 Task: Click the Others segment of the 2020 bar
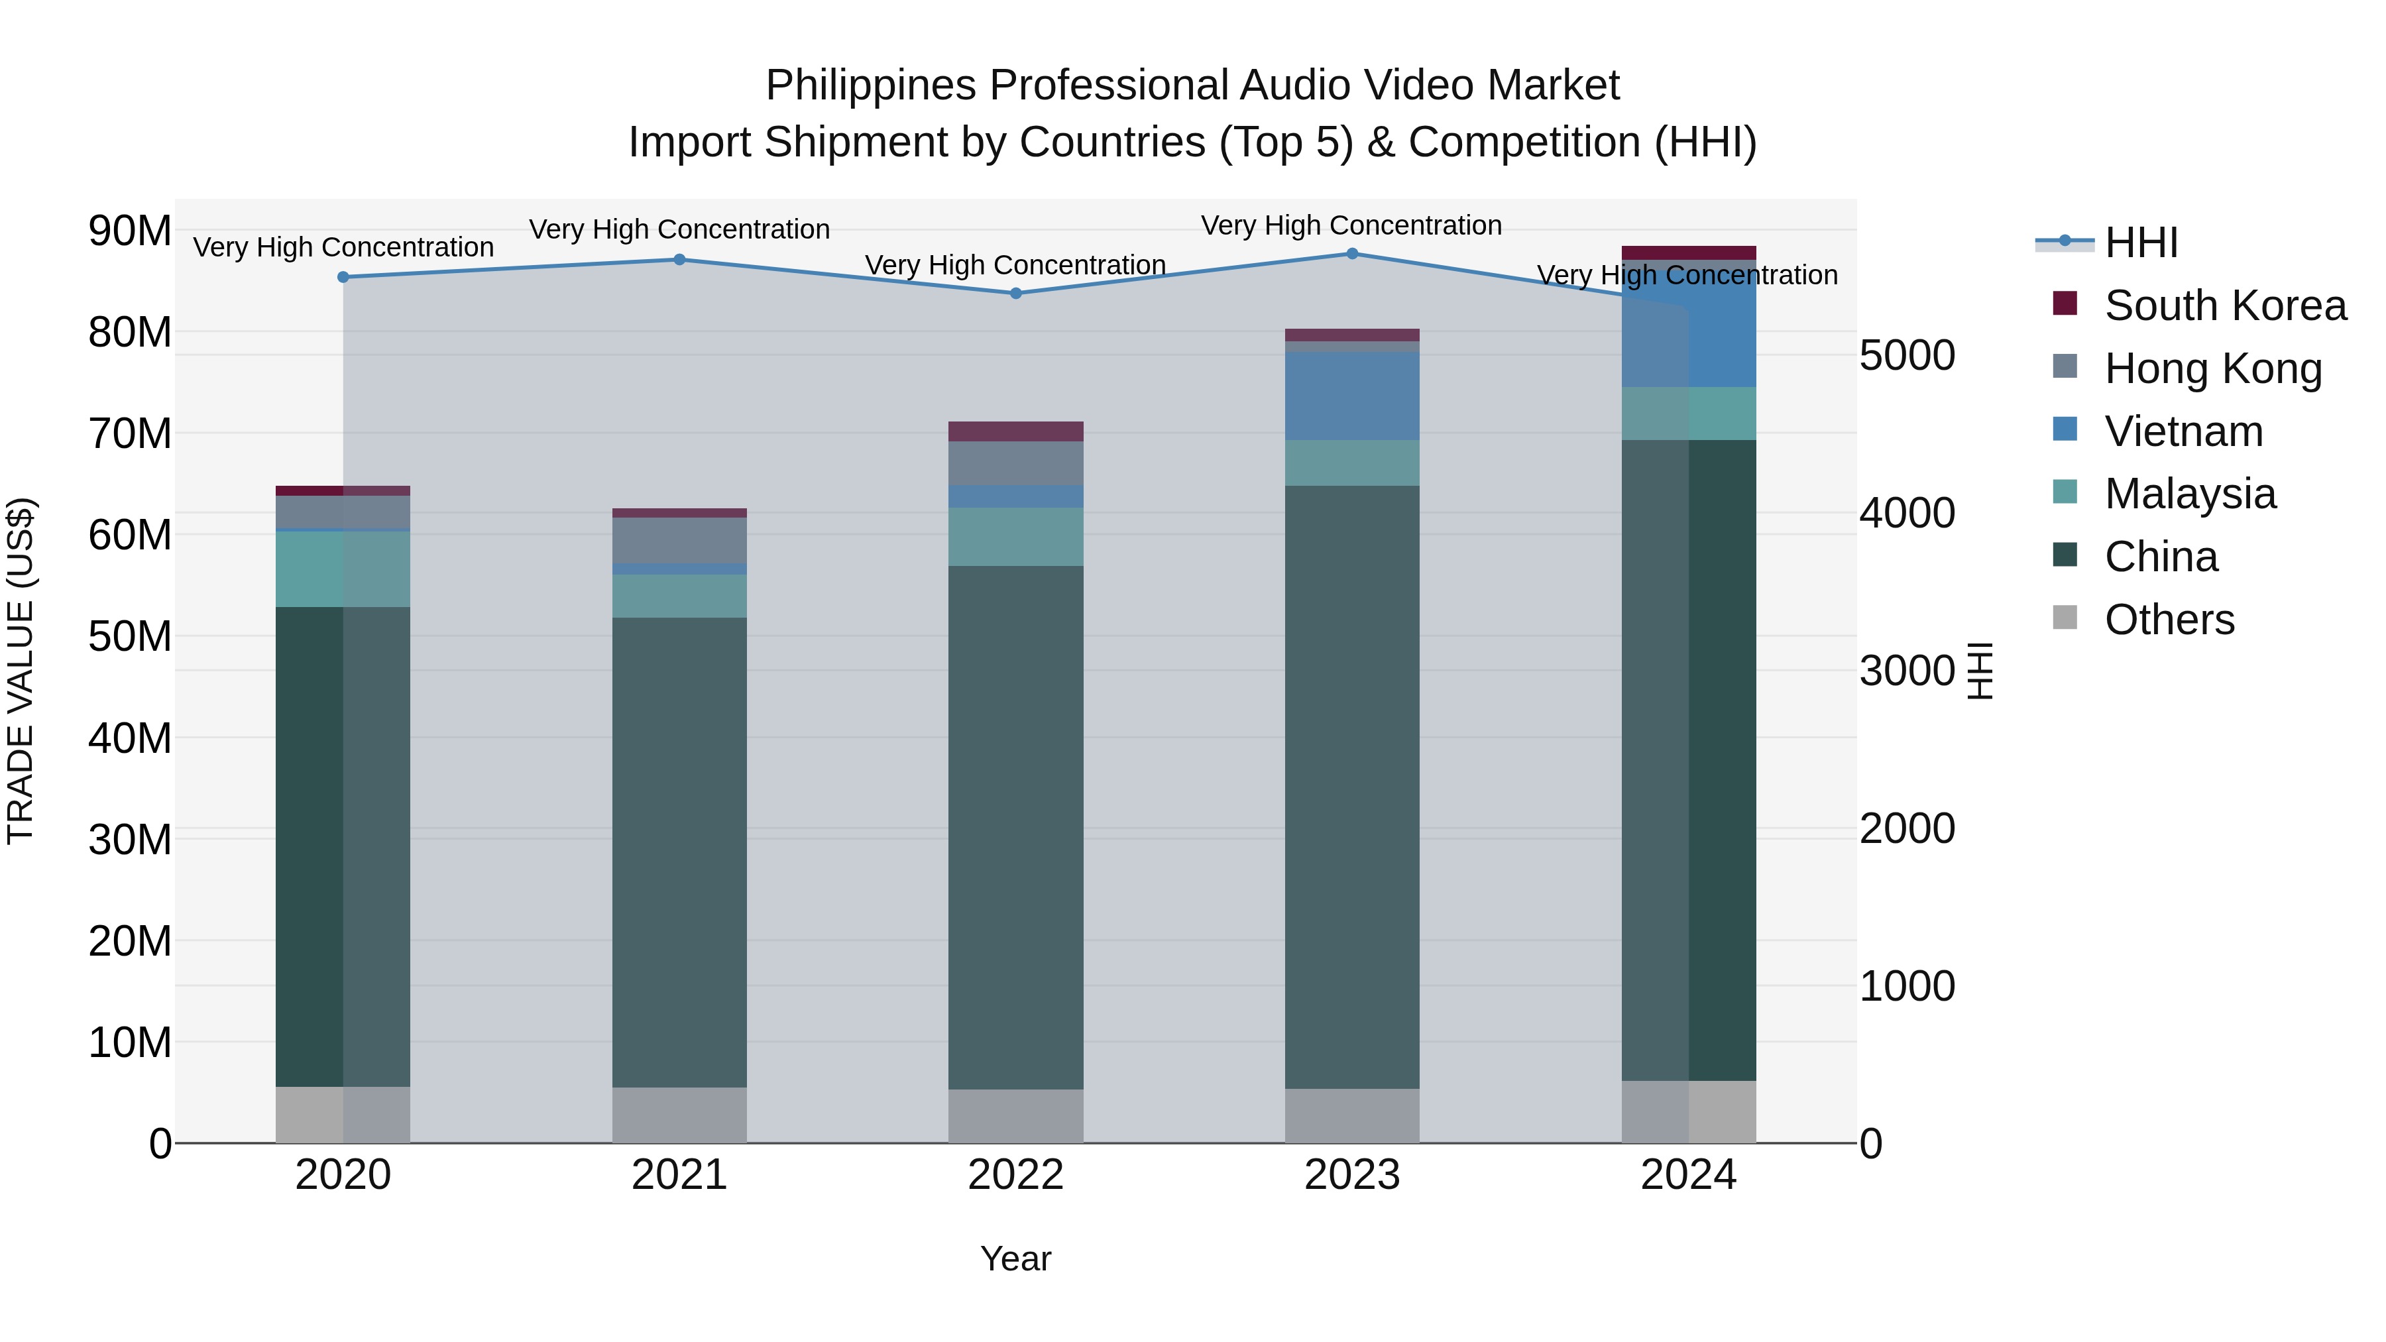(x=343, y=1115)
